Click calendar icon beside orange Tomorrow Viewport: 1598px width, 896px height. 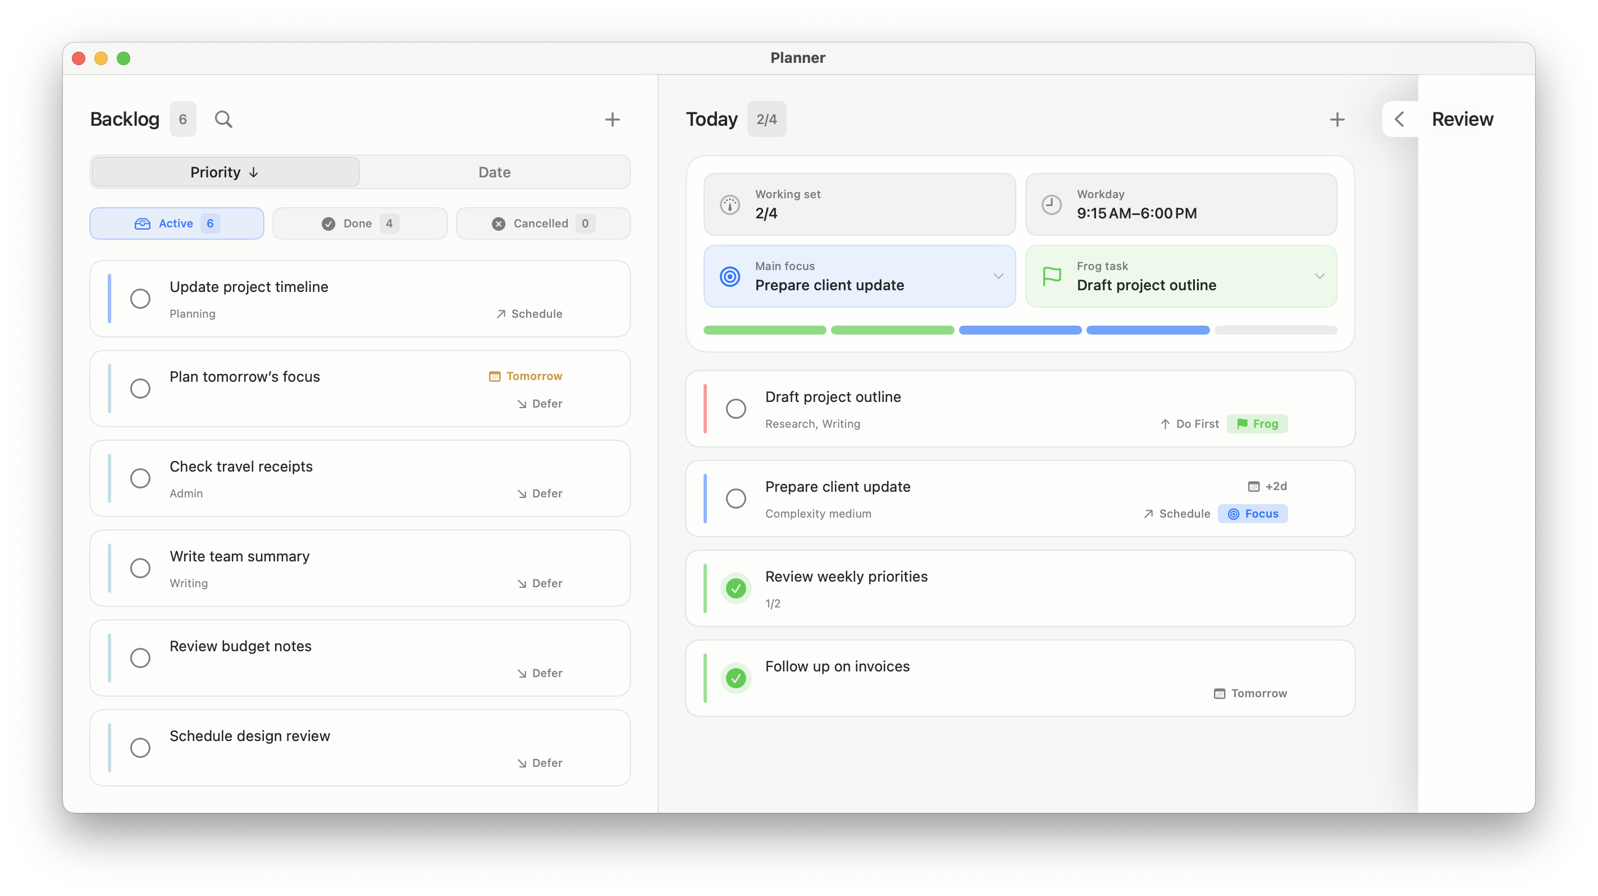click(x=494, y=376)
